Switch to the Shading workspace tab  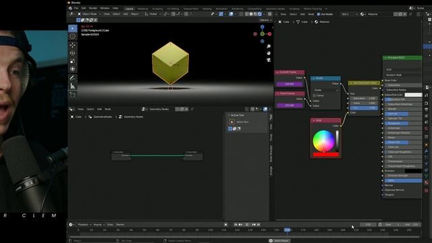(x=207, y=9)
